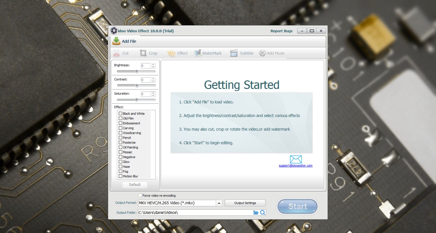The image size is (436, 233).
Task: Close the idoo Video Effect window
Action: 321,31
